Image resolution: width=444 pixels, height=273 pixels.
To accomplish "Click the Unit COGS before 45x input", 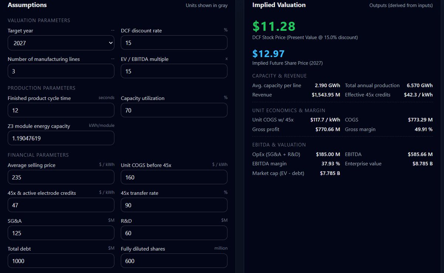I will click(174, 177).
